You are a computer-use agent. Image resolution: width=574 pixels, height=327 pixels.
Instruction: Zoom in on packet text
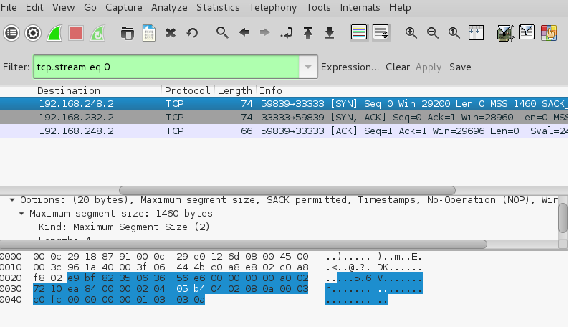[411, 33]
